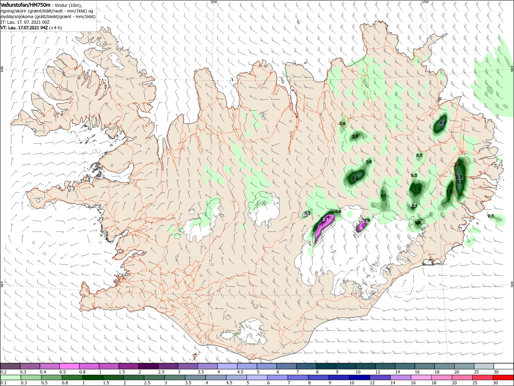514x386 pixels.
Task: Click the 0.6 precipitation value label
Action: tap(343, 123)
